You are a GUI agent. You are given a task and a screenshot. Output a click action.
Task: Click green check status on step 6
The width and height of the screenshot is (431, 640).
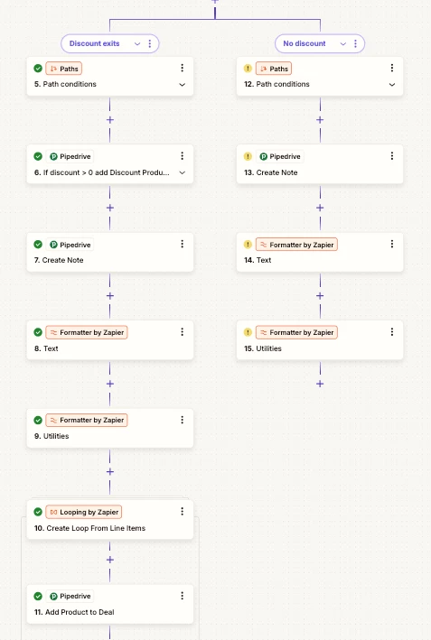38,156
